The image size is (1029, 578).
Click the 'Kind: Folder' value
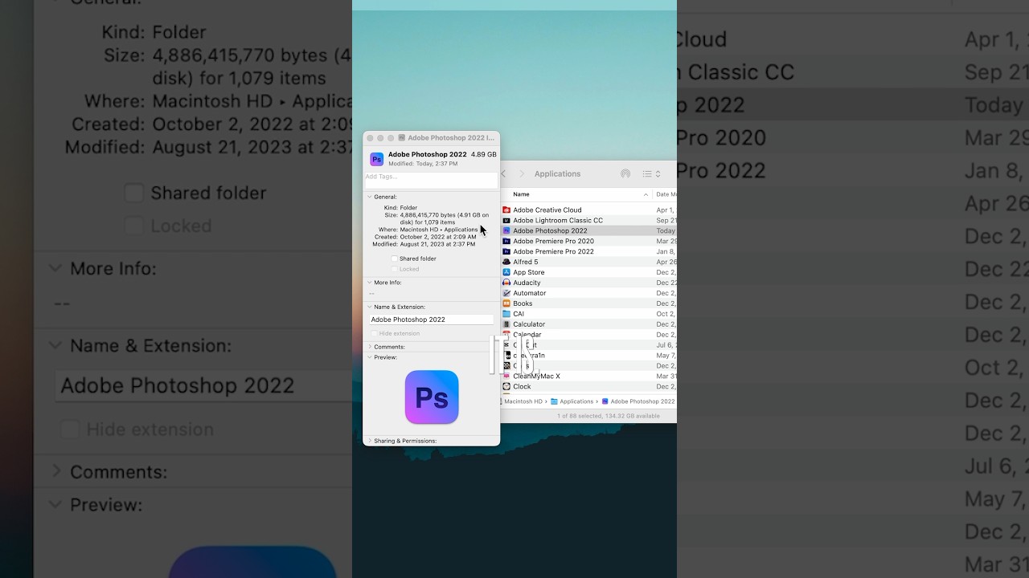coord(408,208)
